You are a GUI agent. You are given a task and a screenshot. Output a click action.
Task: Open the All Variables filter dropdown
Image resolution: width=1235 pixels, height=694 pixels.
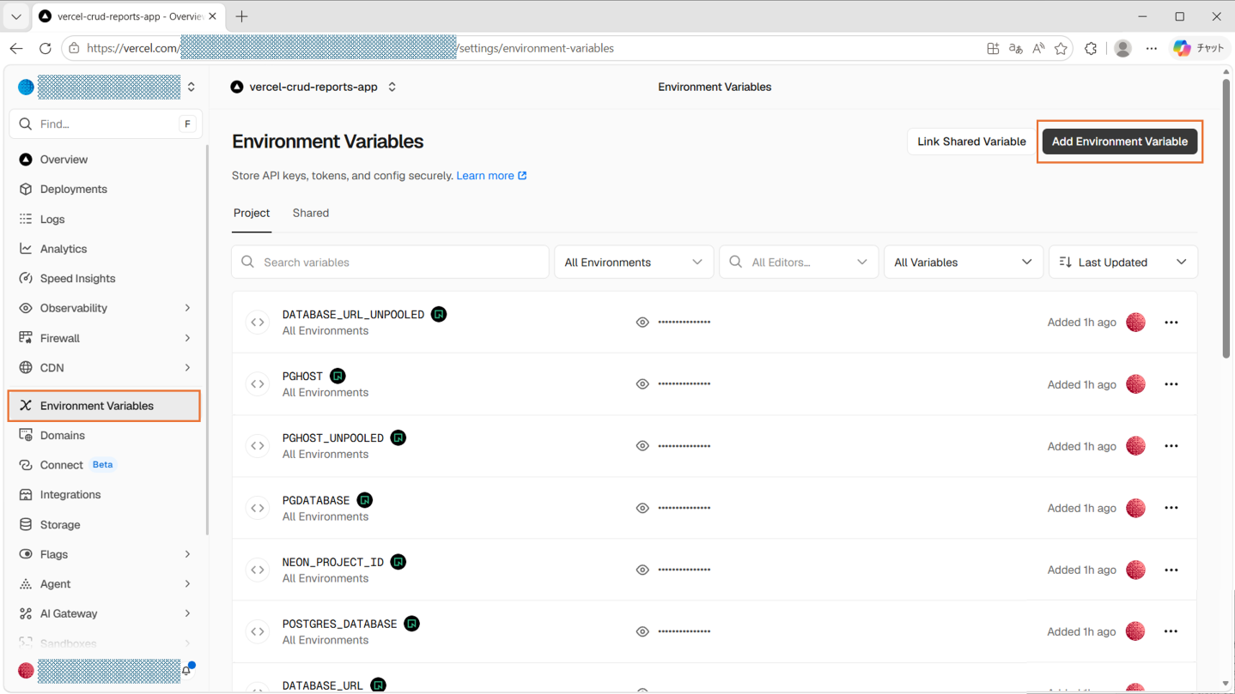click(964, 263)
